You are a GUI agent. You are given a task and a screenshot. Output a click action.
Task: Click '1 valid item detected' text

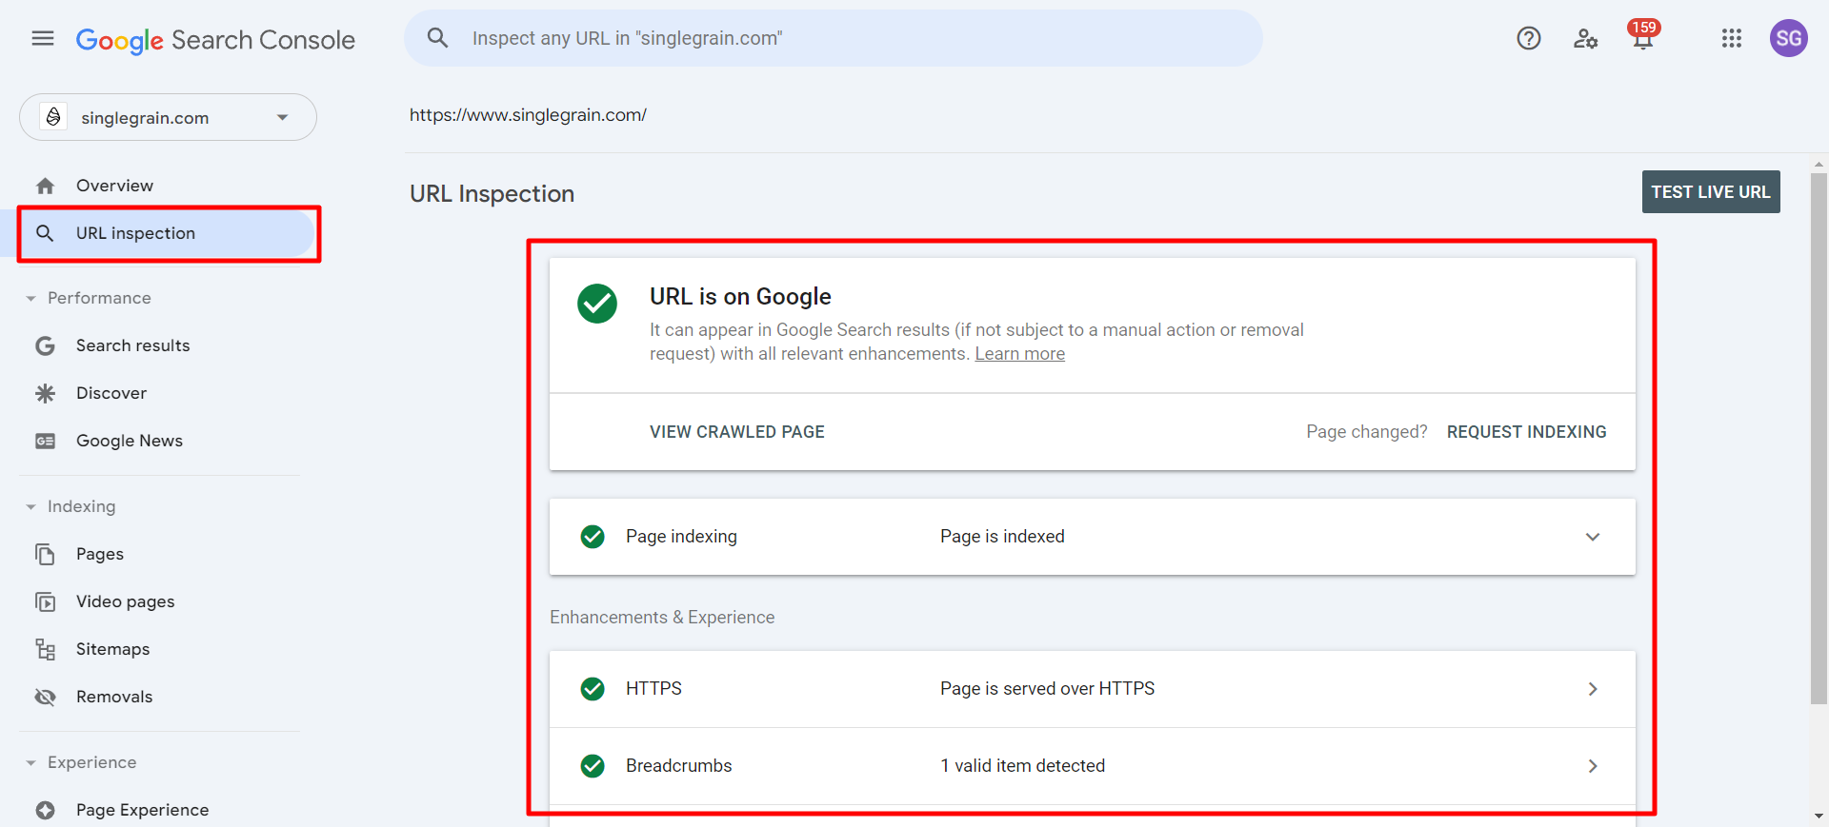pyautogui.click(x=1022, y=766)
